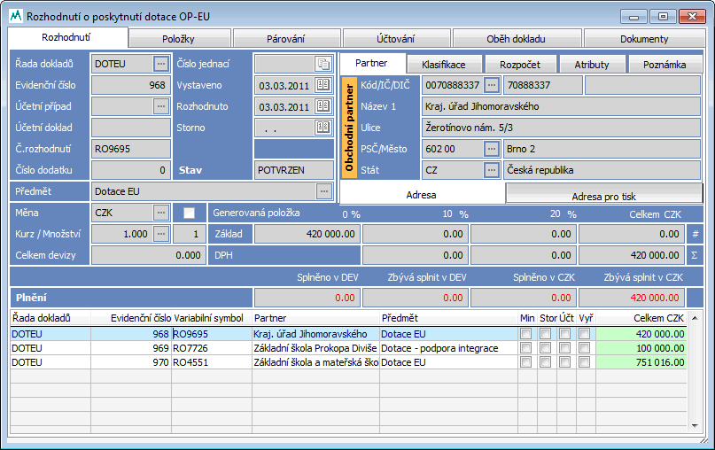The image size is (715, 450).
Task: Open calendar picker for Storno date
Action: tap(323, 128)
